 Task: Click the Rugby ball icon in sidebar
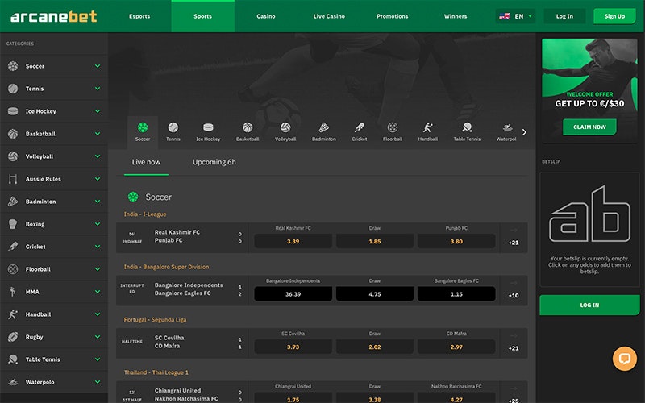coord(13,337)
